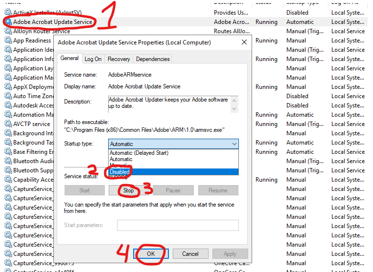
Task: Click the gear icon beside Background Tasks service
Action: (8, 143)
